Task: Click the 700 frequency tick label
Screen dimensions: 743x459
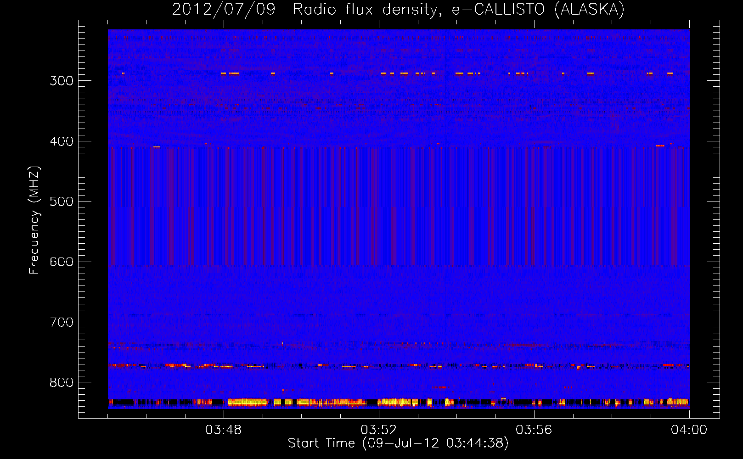Action: coord(62,322)
